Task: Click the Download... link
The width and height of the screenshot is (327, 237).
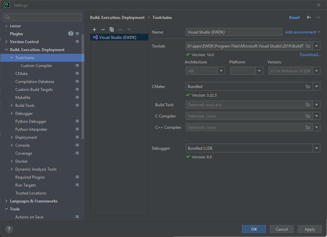Action: point(310,54)
